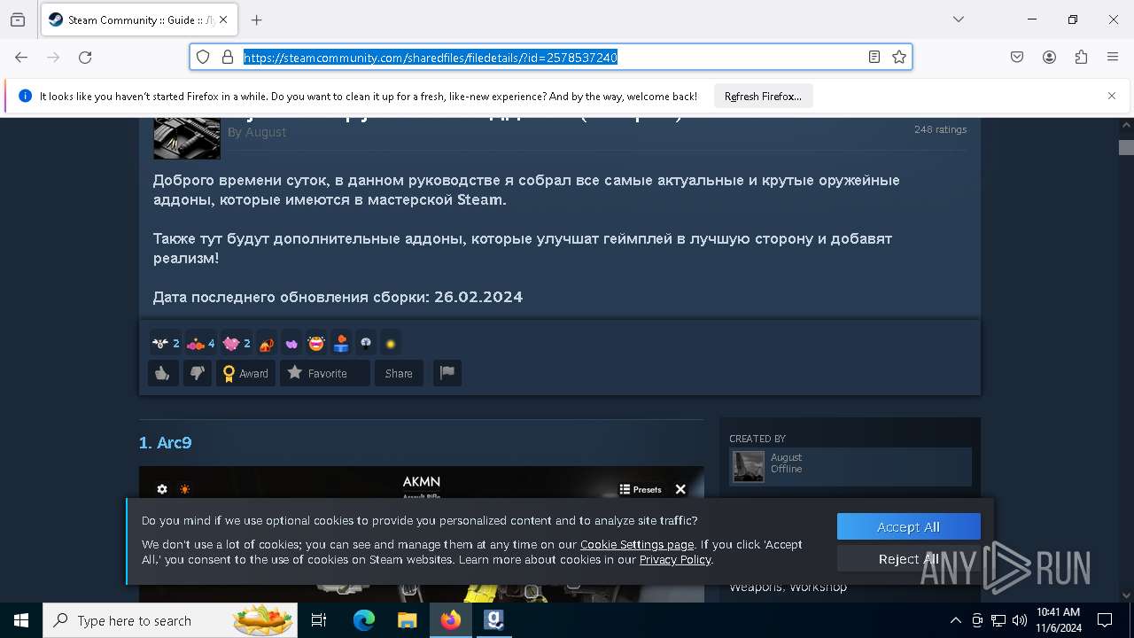Open the Share dialog
Screen dimensions: 1134x638
(399, 373)
